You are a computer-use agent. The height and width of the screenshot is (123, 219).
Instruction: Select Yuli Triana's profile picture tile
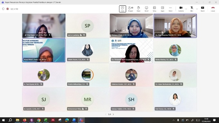click(175, 99)
